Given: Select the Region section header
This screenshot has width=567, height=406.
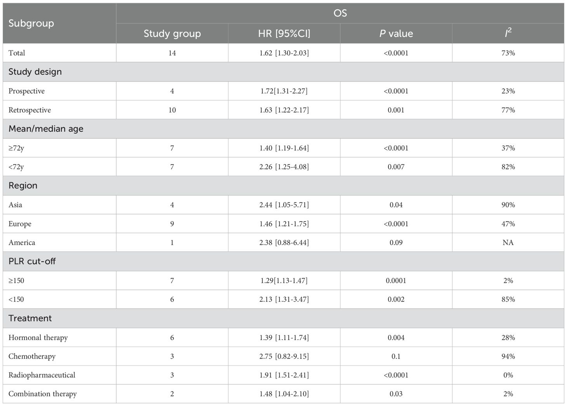Looking at the screenshot, I should [23, 186].
